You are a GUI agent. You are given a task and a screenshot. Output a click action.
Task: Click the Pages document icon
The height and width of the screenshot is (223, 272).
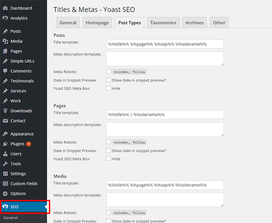[5, 51]
